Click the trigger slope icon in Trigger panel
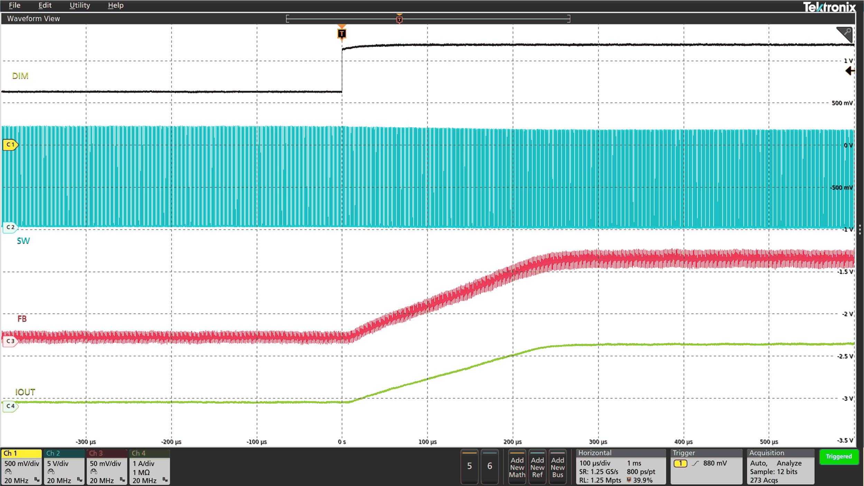The image size is (864, 486). (695, 463)
